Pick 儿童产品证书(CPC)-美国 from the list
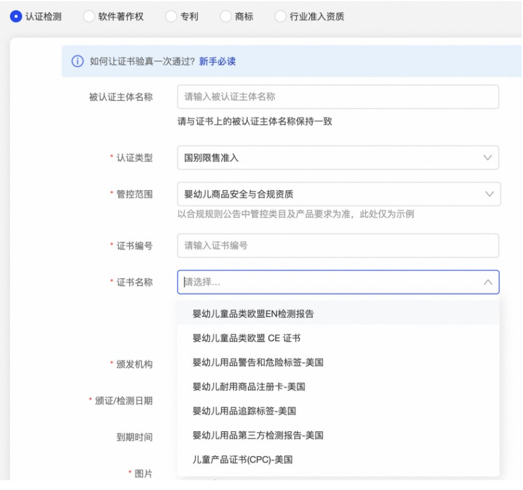Screen dimensions: 523x490 (x=243, y=459)
